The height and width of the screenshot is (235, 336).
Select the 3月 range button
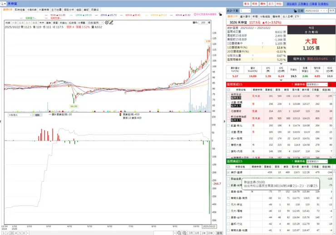click(191, 233)
